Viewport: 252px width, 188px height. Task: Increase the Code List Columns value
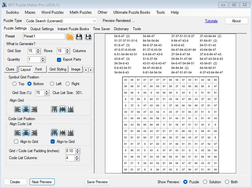(x=78, y=157)
